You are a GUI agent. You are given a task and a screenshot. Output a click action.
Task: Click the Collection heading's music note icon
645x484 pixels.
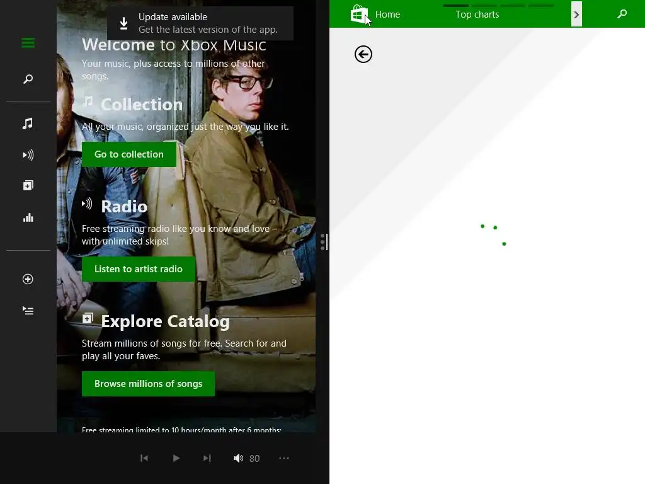(88, 101)
